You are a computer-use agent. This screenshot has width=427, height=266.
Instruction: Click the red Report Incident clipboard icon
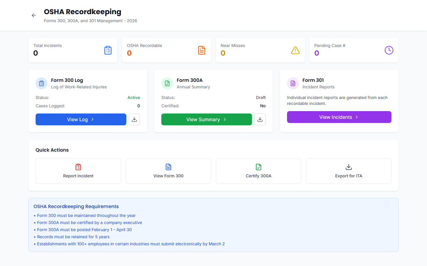(x=78, y=167)
